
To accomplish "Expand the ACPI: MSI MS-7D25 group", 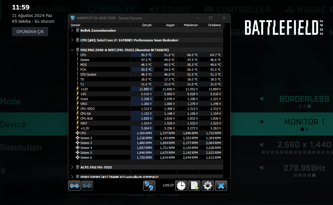I will pyautogui.click(x=72, y=167).
